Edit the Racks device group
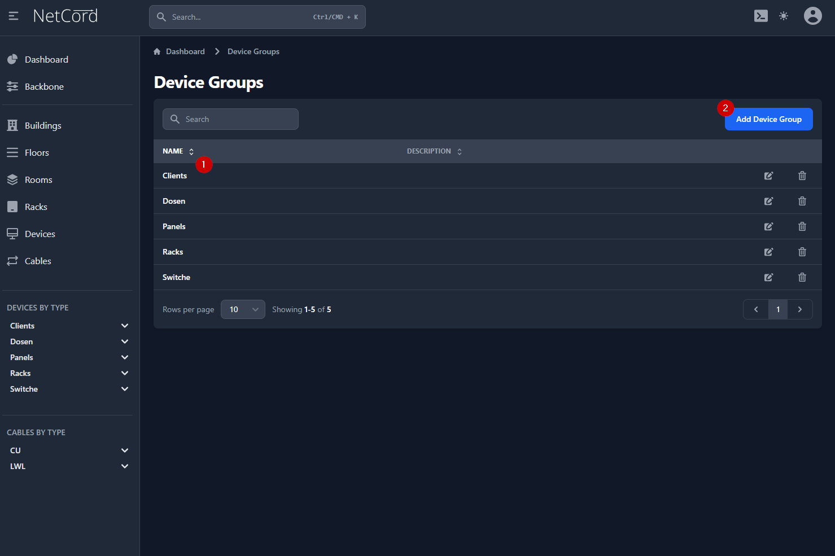Image resolution: width=835 pixels, height=556 pixels. 768,252
